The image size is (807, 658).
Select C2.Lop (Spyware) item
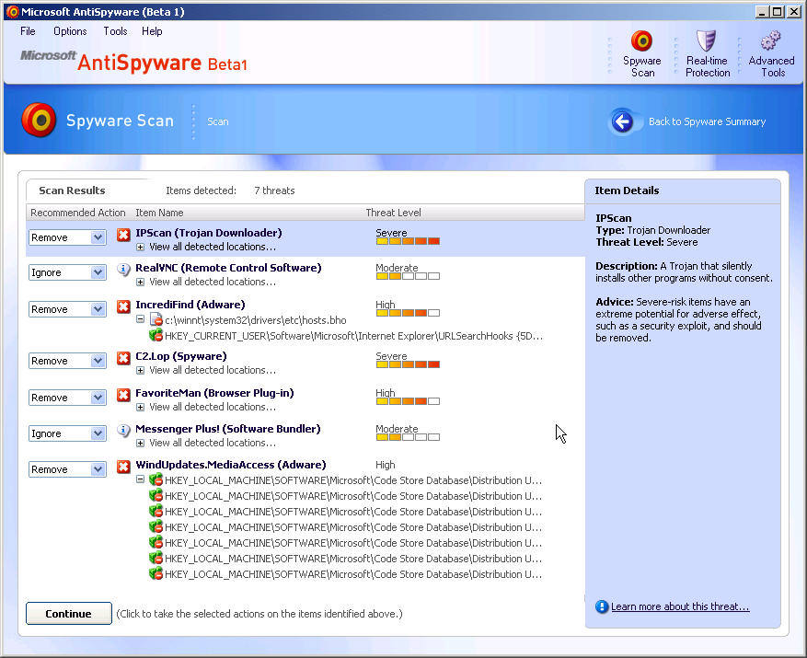tap(180, 356)
